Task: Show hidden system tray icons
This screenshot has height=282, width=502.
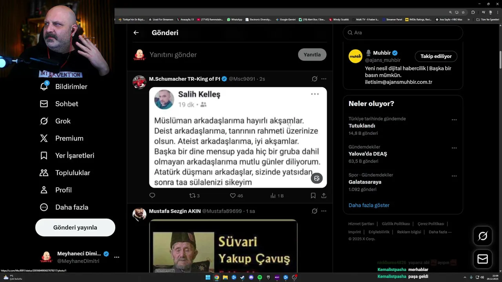Action: 465,277
